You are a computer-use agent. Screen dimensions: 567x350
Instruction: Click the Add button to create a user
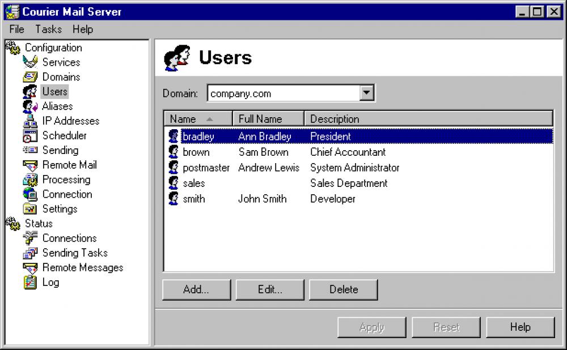point(196,289)
